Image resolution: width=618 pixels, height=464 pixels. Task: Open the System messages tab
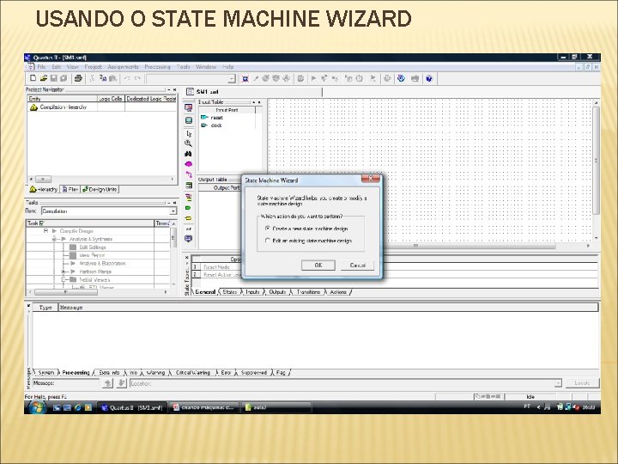(x=46, y=372)
